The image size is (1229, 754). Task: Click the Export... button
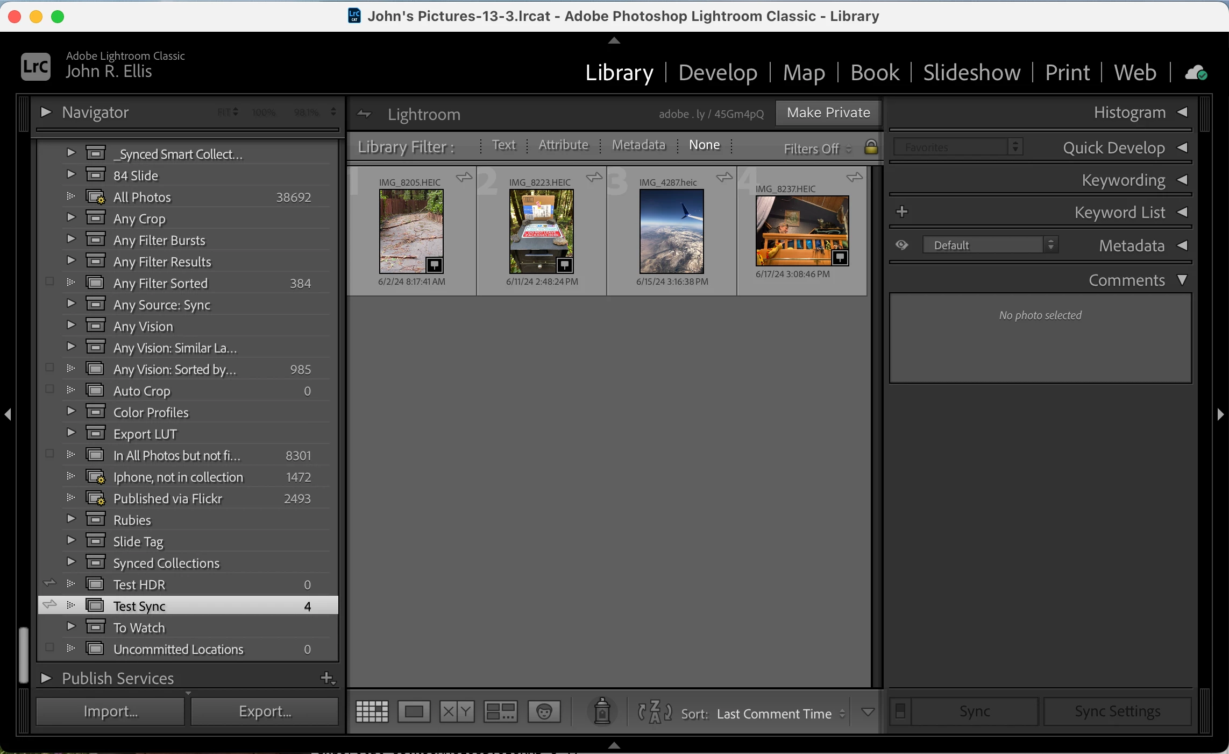coord(265,711)
